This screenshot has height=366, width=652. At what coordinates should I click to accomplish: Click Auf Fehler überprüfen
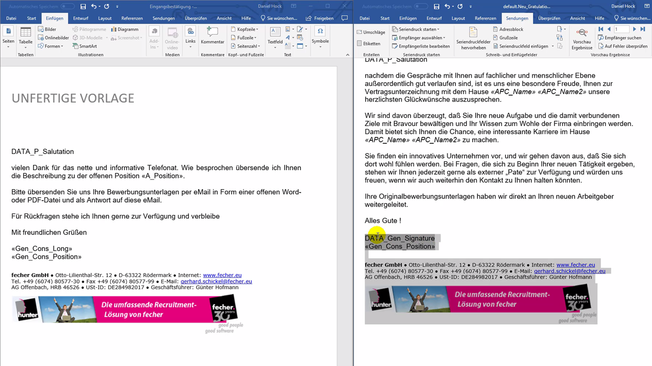622,46
